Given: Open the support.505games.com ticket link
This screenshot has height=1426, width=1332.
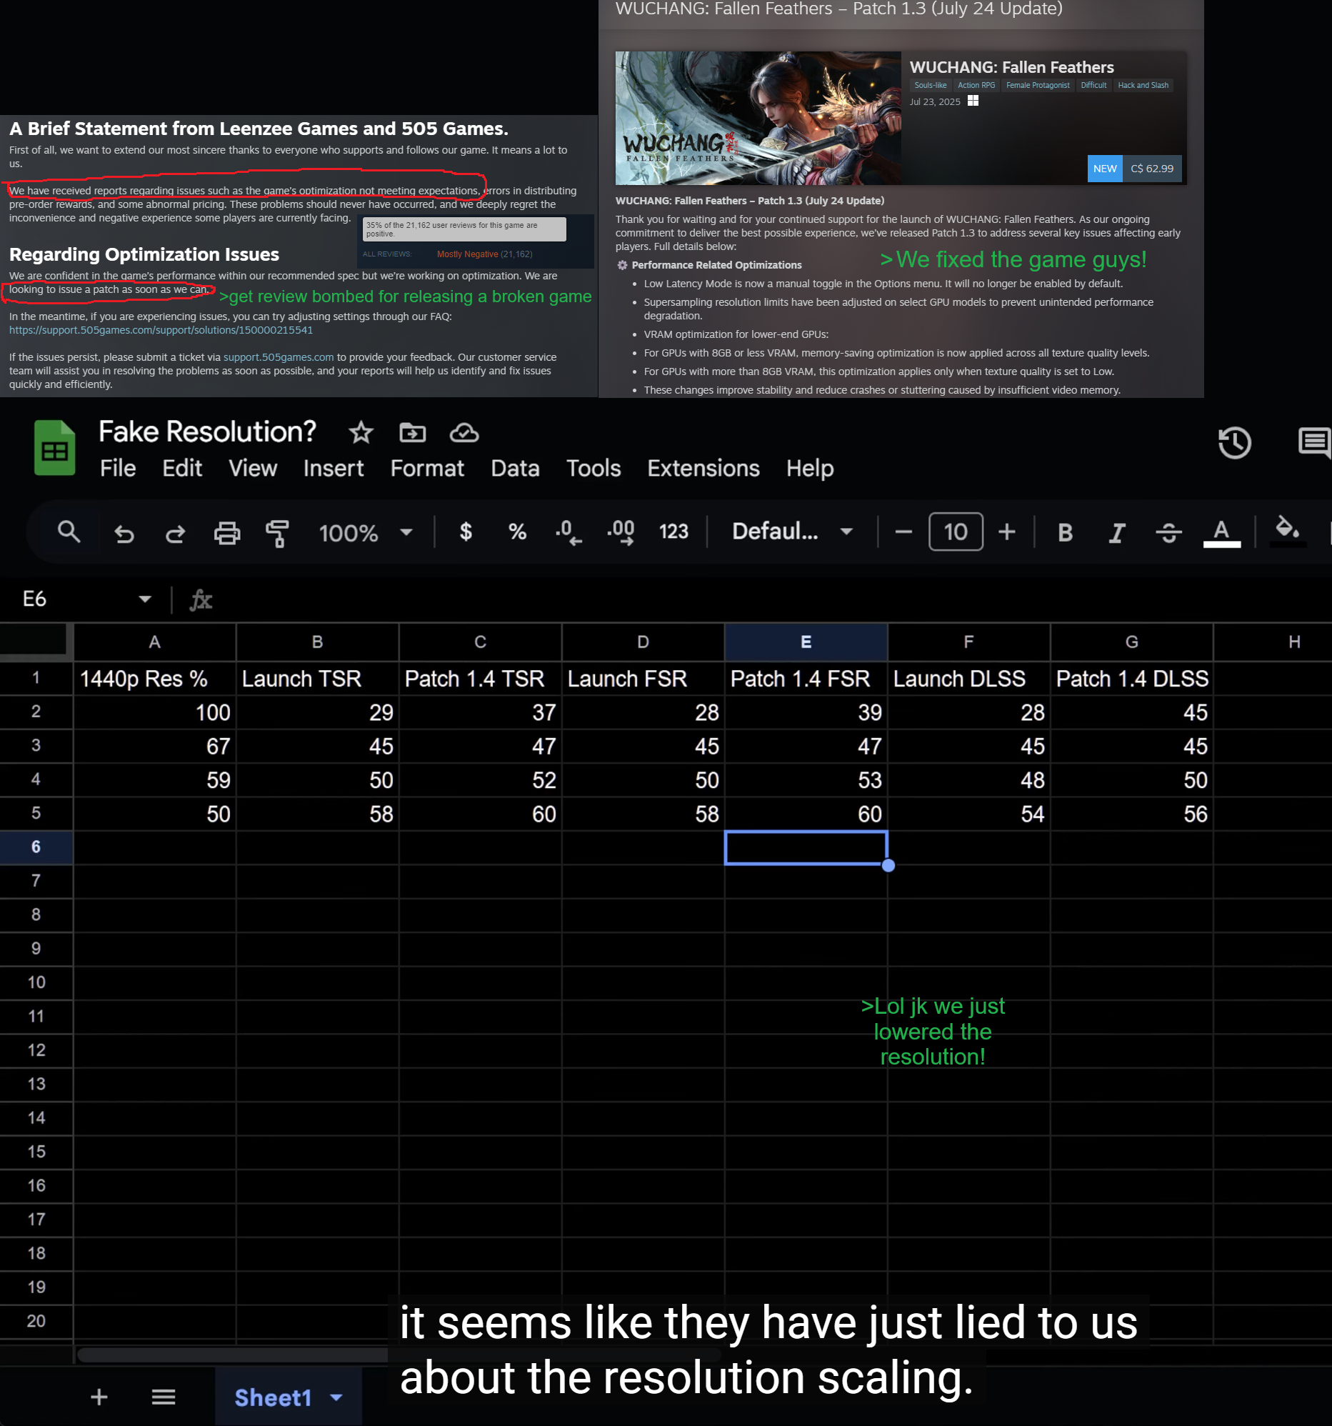Looking at the screenshot, I should click(x=278, y=357).
